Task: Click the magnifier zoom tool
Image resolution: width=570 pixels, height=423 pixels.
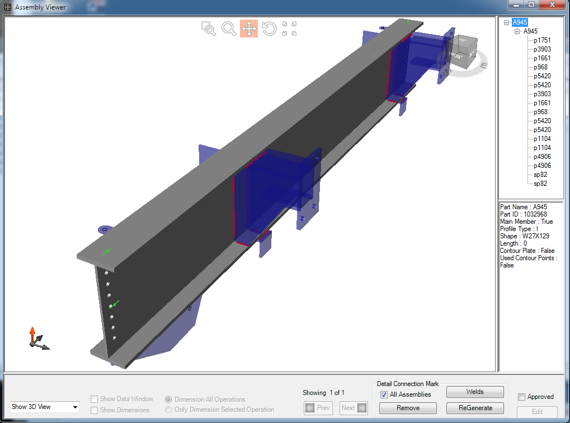Action: pyautogui.click(x=229, y=29)
